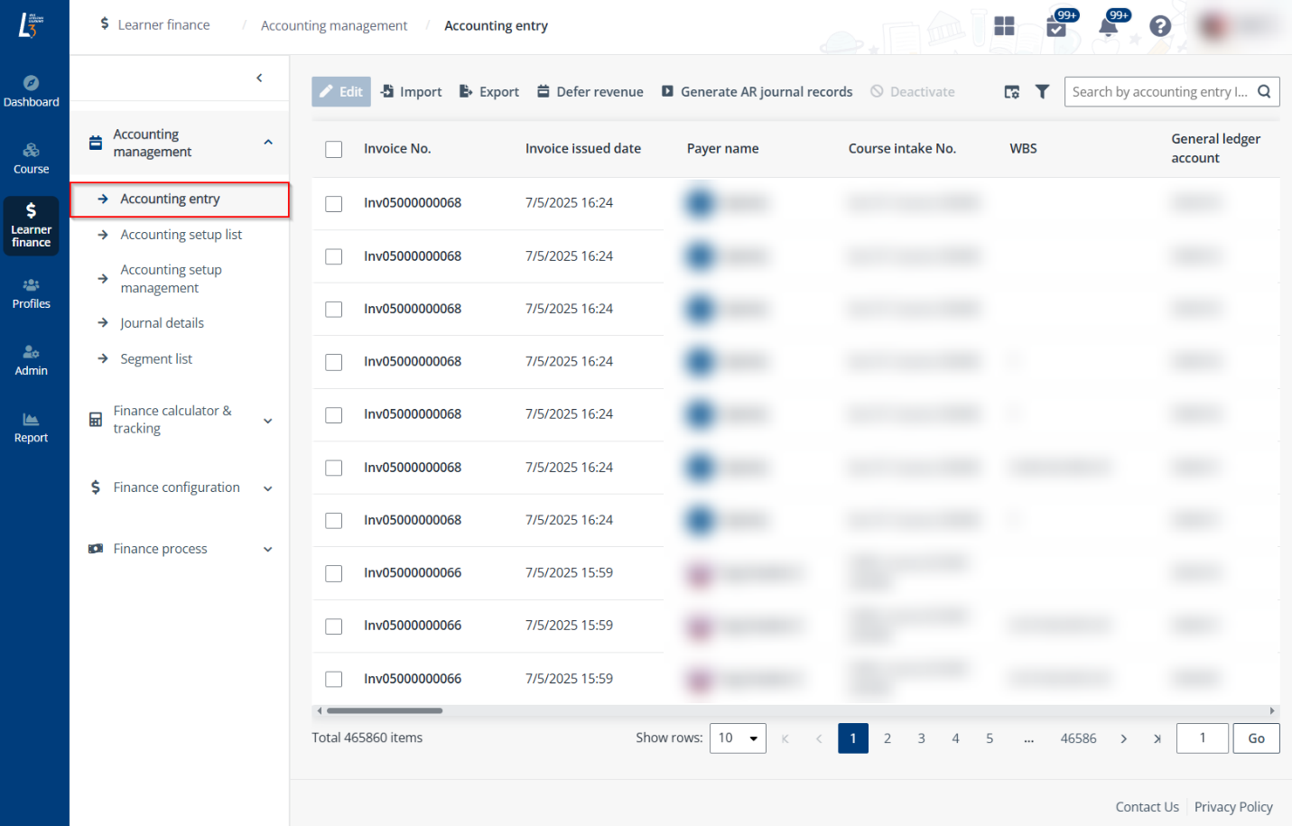Open Journal details menu item
The image size is (1292, 826).
pos(162,323)
